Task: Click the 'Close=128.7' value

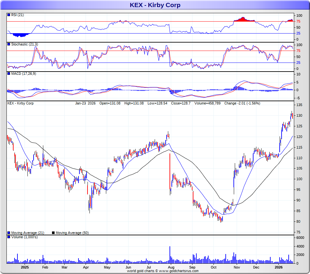Action: click(x=181, y=103)
